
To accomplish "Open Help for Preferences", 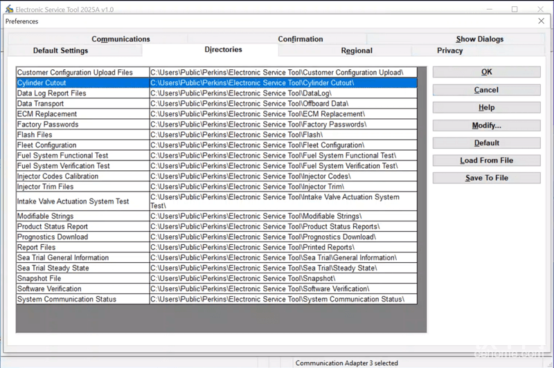I will point(486,107).
